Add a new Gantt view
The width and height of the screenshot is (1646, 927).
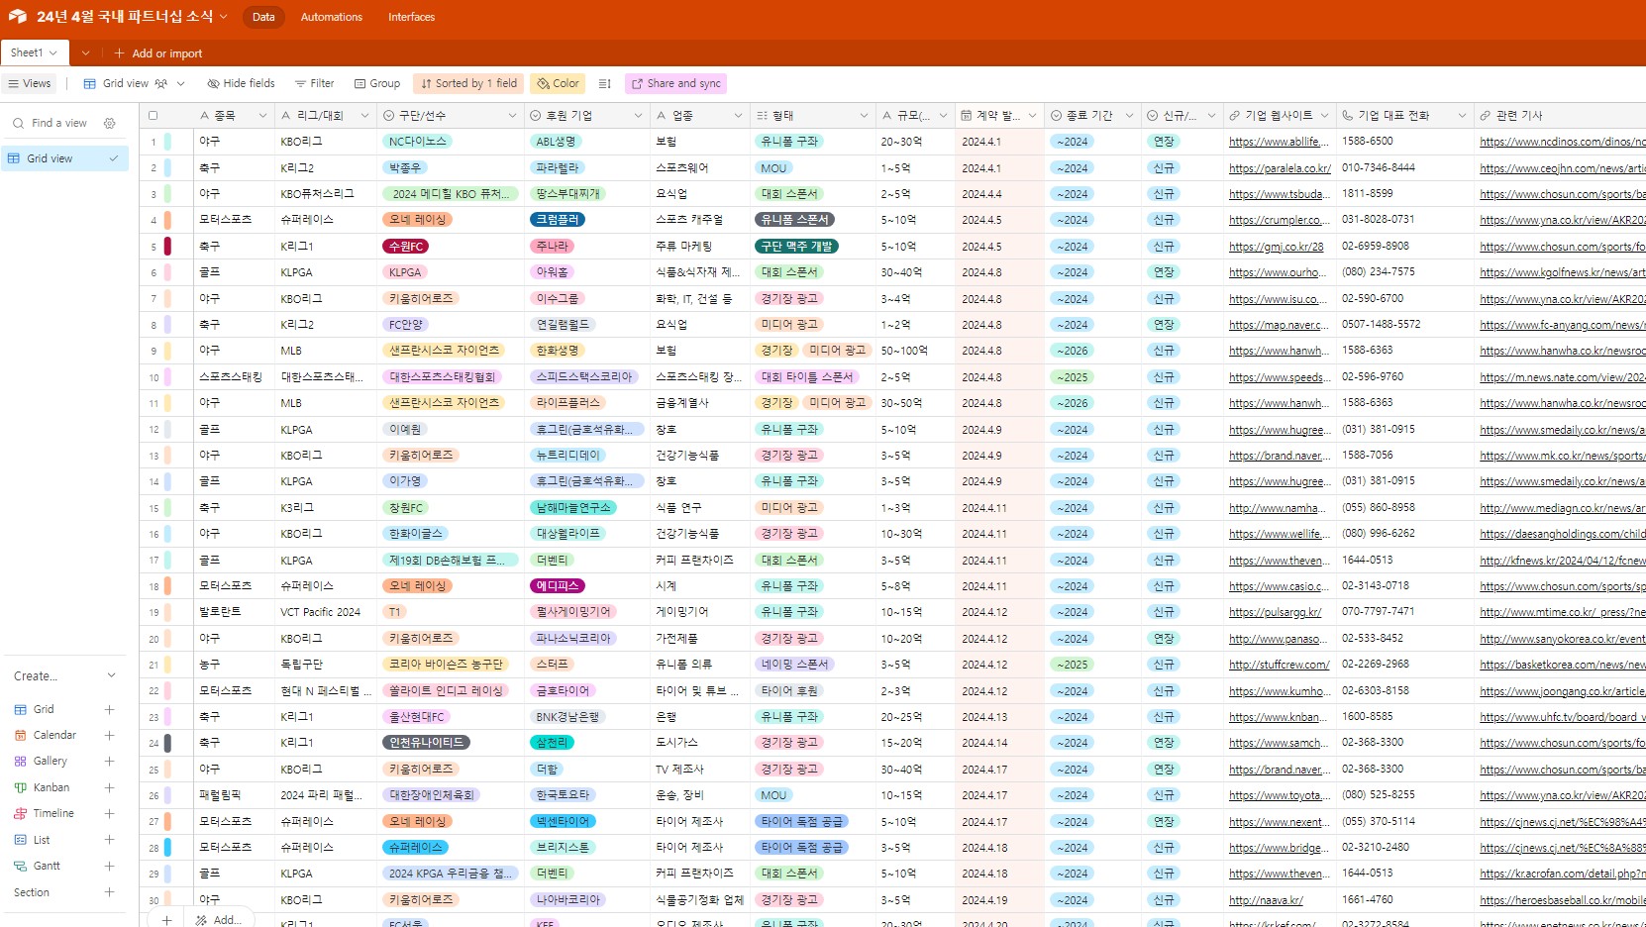[x=109, y=867]
